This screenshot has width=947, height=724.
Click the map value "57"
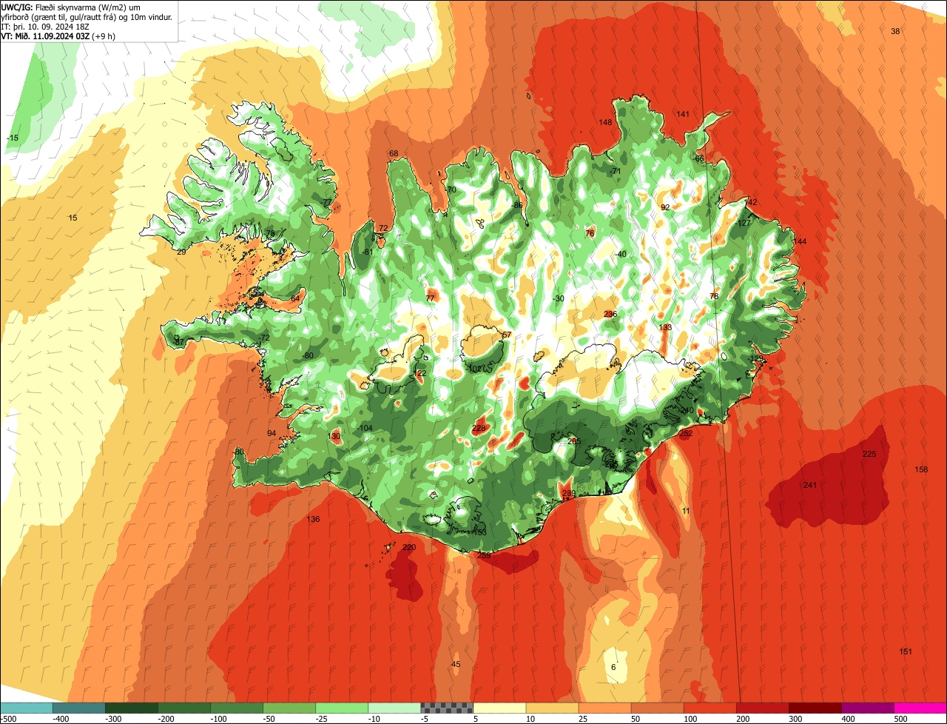507,335
